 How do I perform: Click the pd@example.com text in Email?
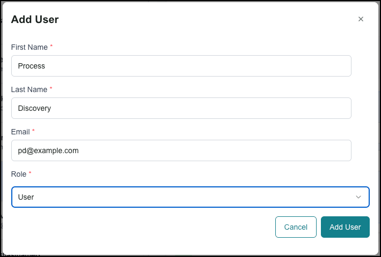point(48,150)
